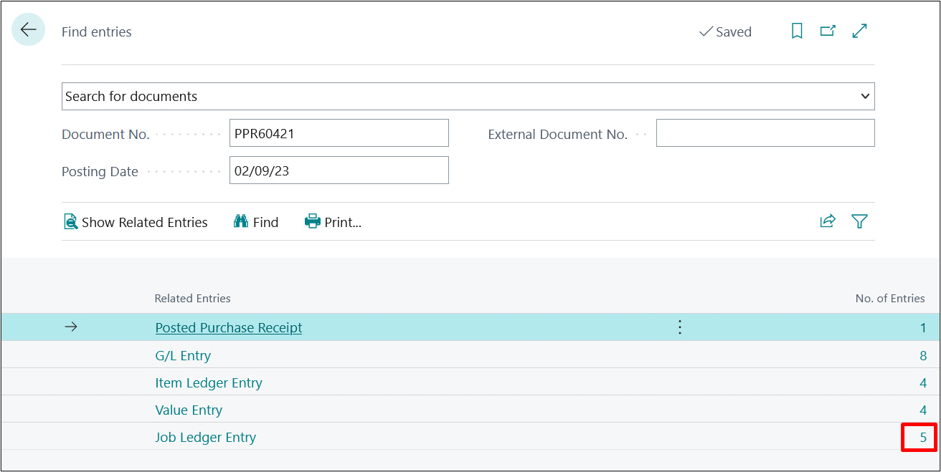The image size is (941, 472).
Task: Open row options three-dot menu
Action: (680, 327)
